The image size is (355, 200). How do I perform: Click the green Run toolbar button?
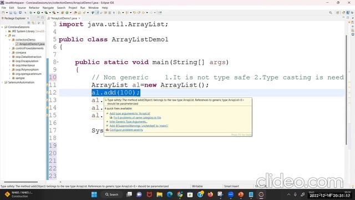[38, 13]
